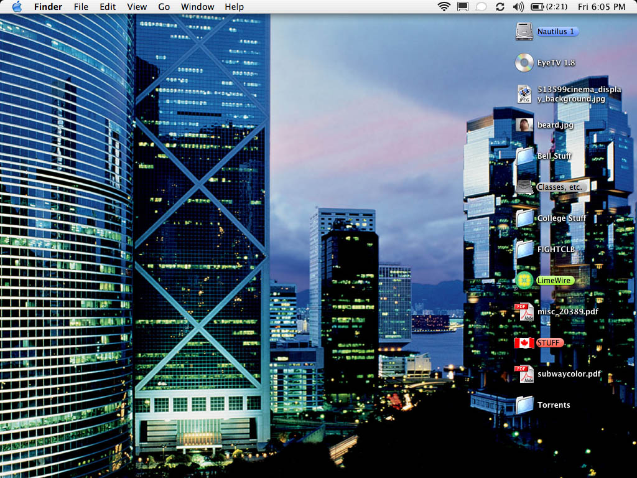Select the EyeTV 1.8 disc icon

(524, 63)
